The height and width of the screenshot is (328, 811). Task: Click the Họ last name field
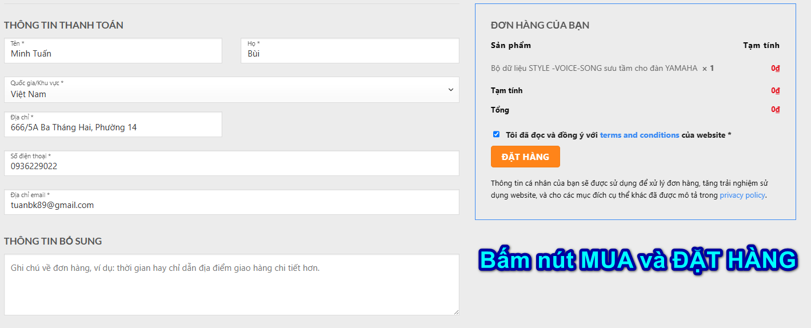(350, 51)
